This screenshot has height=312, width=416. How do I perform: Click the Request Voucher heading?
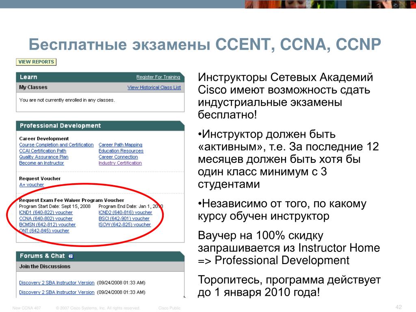coord(40,179)
